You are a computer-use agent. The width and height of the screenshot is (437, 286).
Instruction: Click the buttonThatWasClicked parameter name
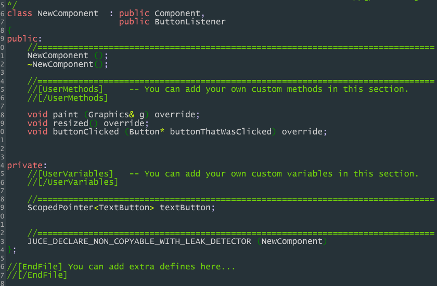point(221,132)
